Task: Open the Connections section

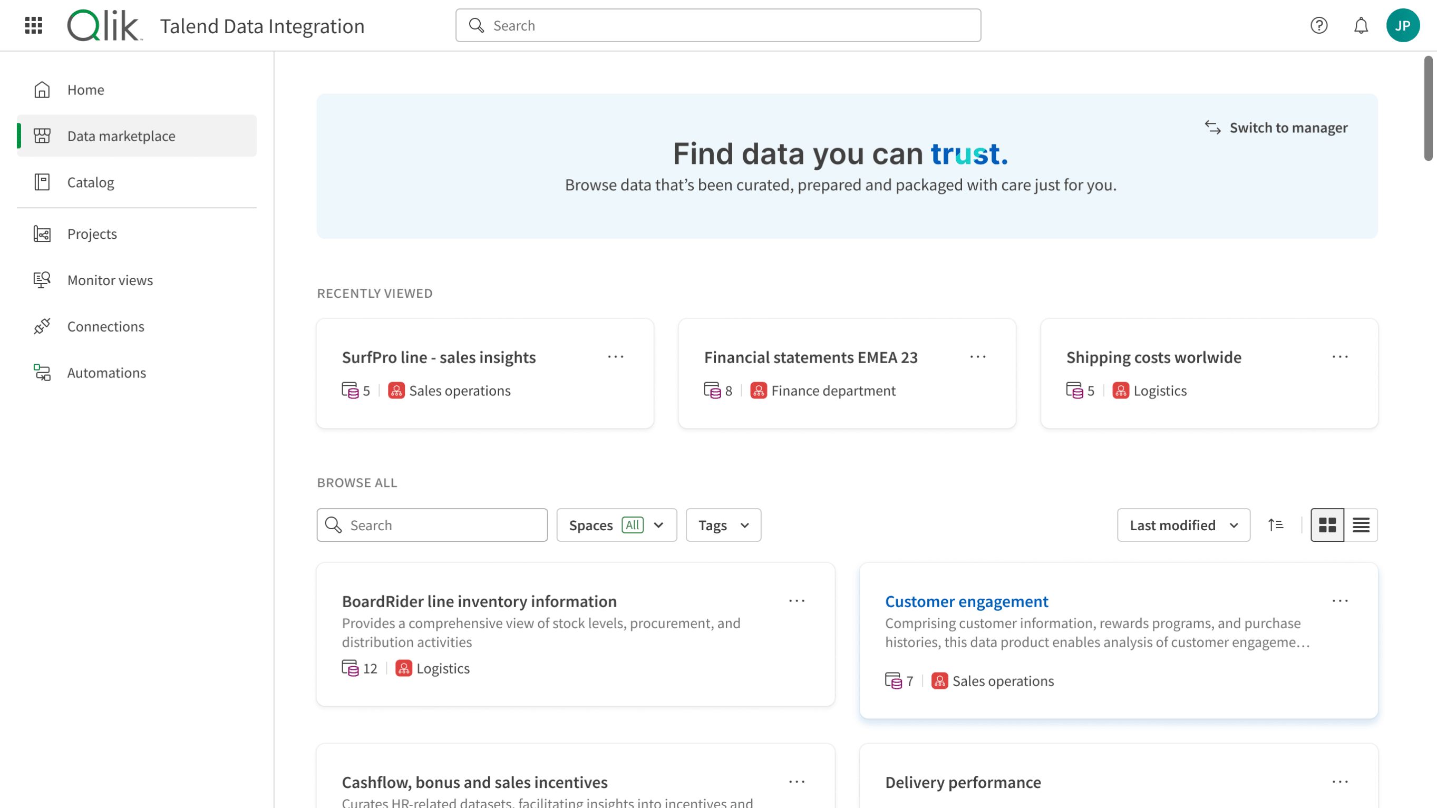Action: [x=105, y=327]
